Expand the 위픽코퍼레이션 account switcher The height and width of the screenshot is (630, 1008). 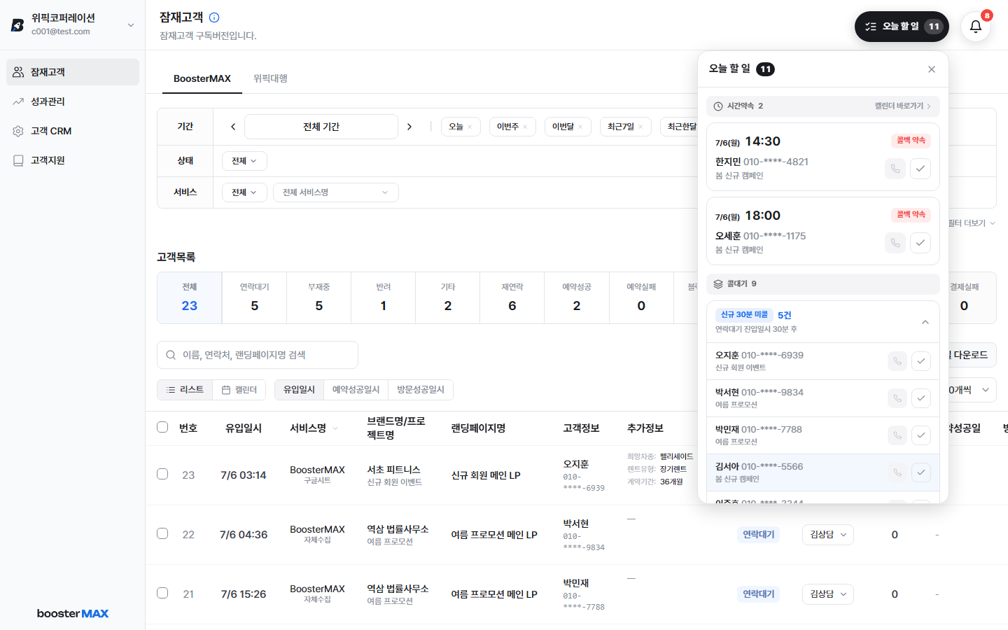[130, 25]
